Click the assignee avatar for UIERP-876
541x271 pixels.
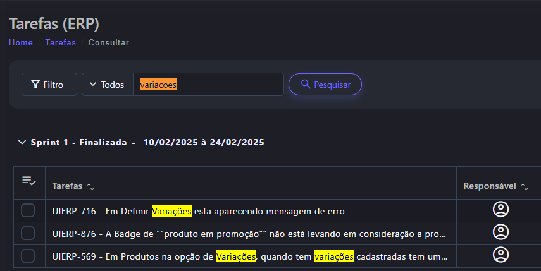[501, 232]
